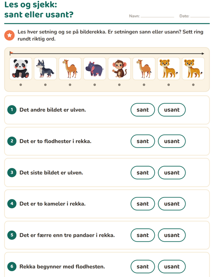This screenshot has width=214, height=277.
Task: Click the Dato date line
Action: (x=200, y=16)
